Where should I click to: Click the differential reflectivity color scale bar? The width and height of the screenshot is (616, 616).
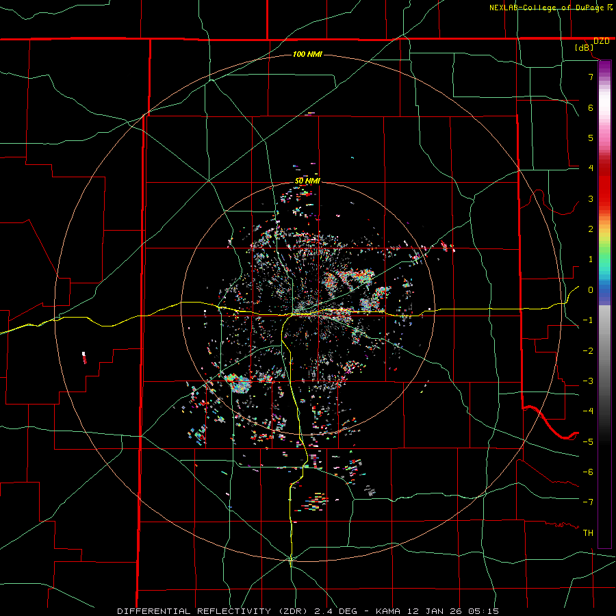pos(604,304)
